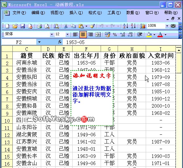
Task: Click the Increase Indent icon
Action: [140, 35]
